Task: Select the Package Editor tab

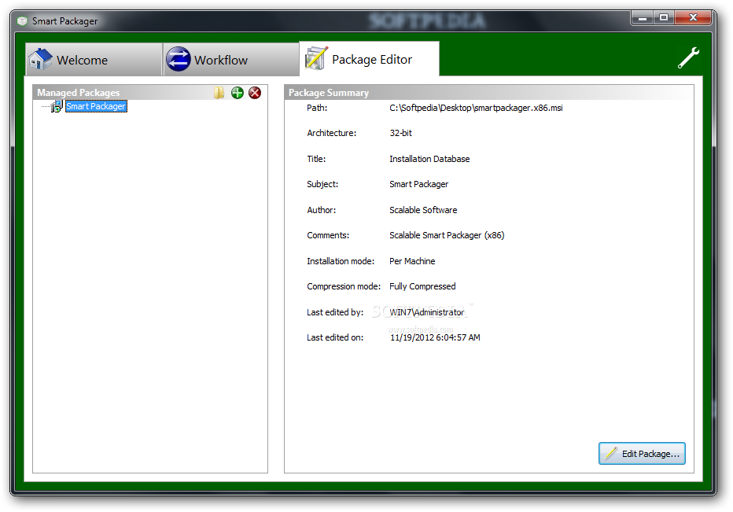Action: 370,59
